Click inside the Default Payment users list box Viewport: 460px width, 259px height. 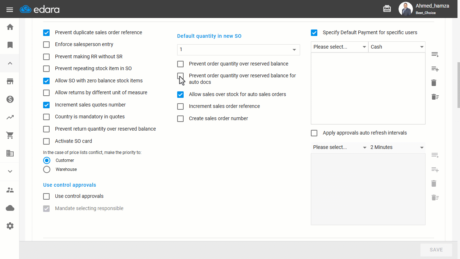(x=368, y=88)
